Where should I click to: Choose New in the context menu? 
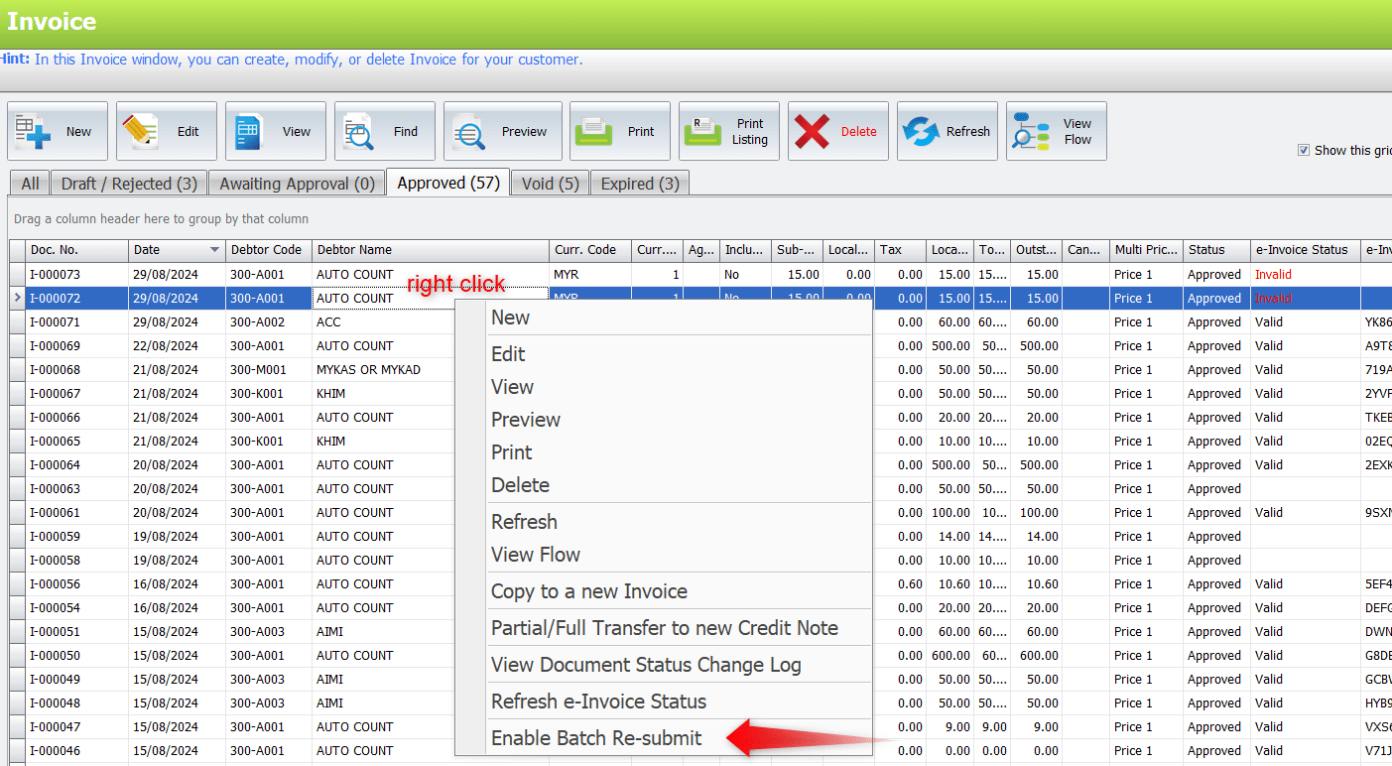tap(664, 318)
